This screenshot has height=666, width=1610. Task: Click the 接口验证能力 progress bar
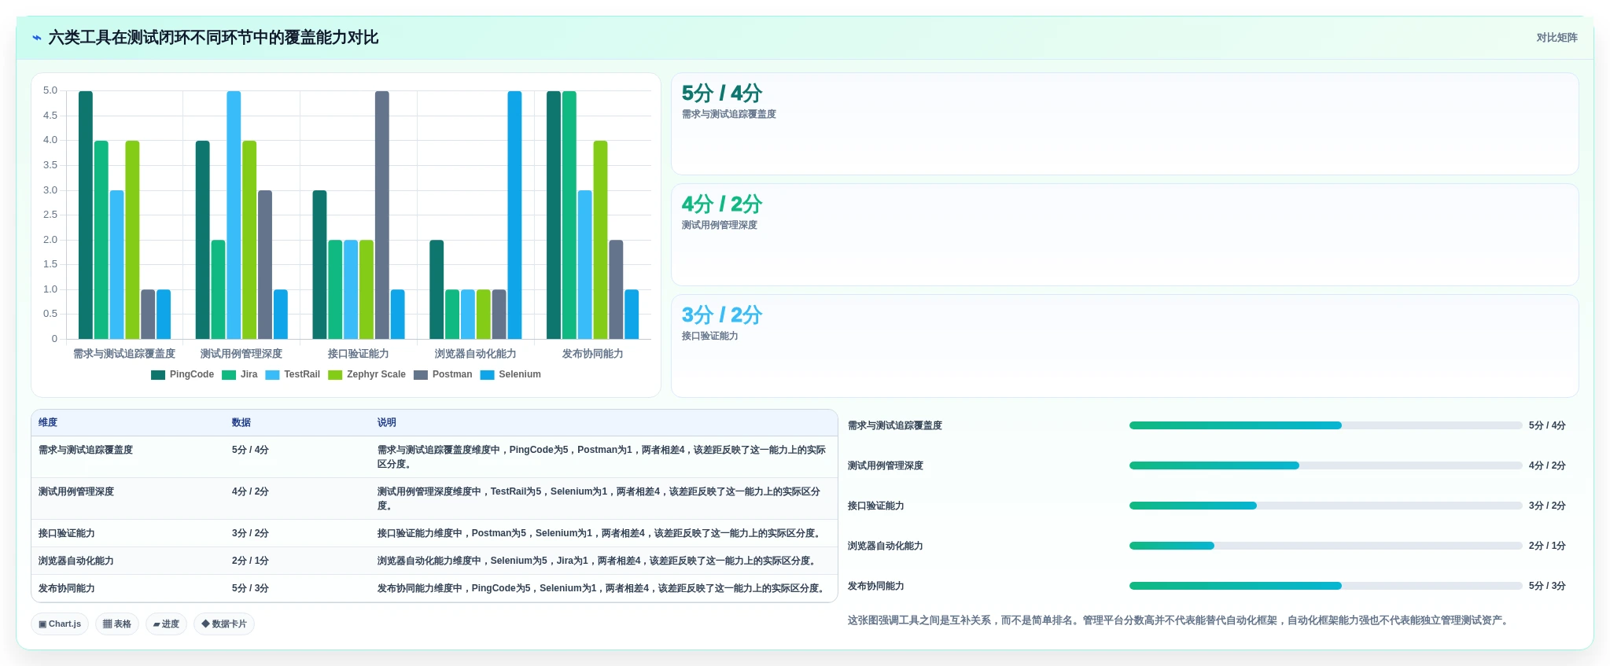pos(1325,506)
